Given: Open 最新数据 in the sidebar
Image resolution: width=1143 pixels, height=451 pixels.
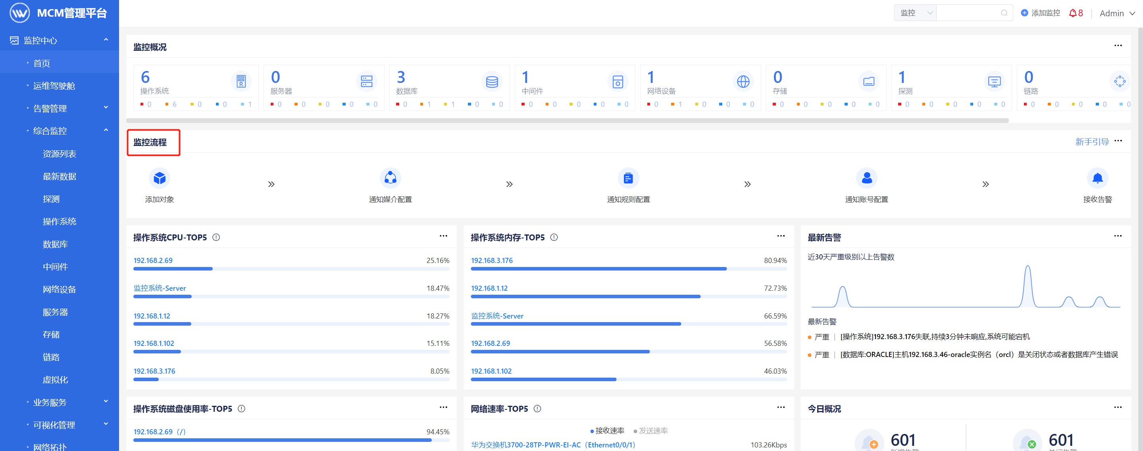Looking at the screenshot, I should pyautogui.click(x=60, y=176).
